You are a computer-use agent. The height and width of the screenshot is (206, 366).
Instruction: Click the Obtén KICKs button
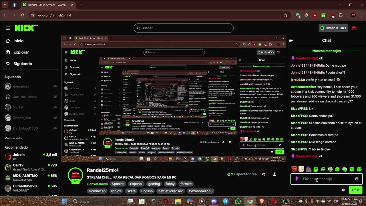[x=333, y=28]
